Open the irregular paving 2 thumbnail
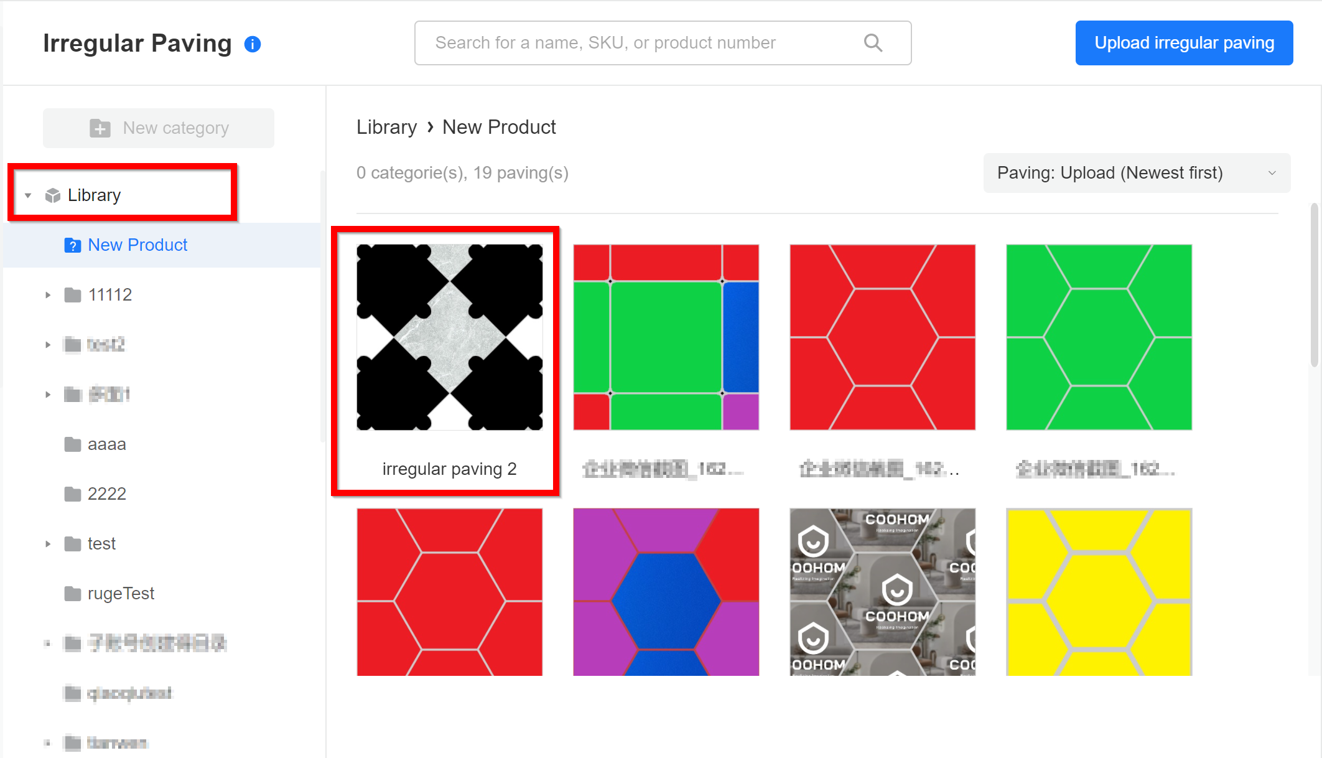The height and width of the screenshot is (758, 1322). tap(449, 337)
